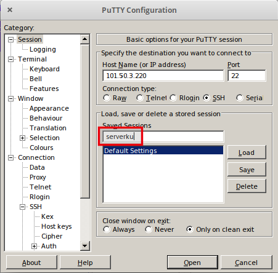Open the SSH category in tree
Screen dimensions: 278x273
[x=36, y=207]
